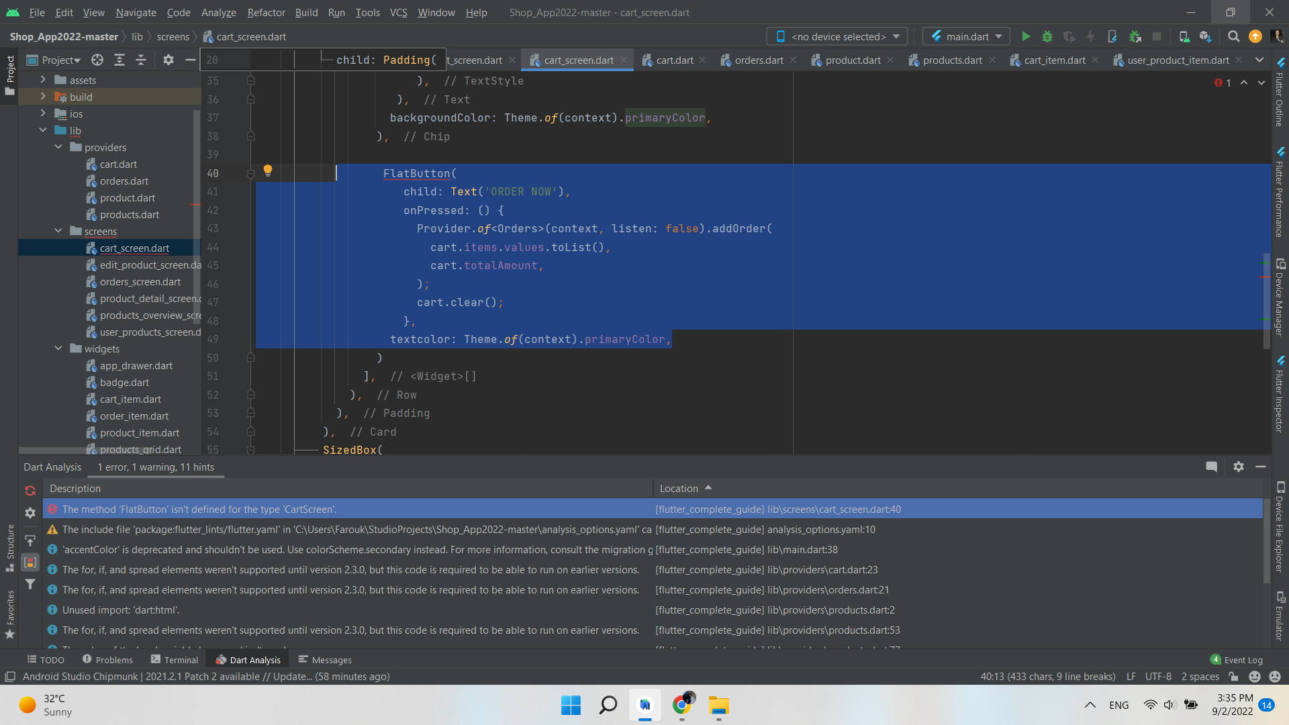Toggle the read-only lock icon in status bar

click(1234, 677)
